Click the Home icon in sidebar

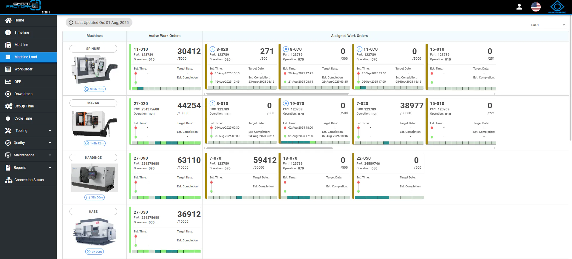8,20
